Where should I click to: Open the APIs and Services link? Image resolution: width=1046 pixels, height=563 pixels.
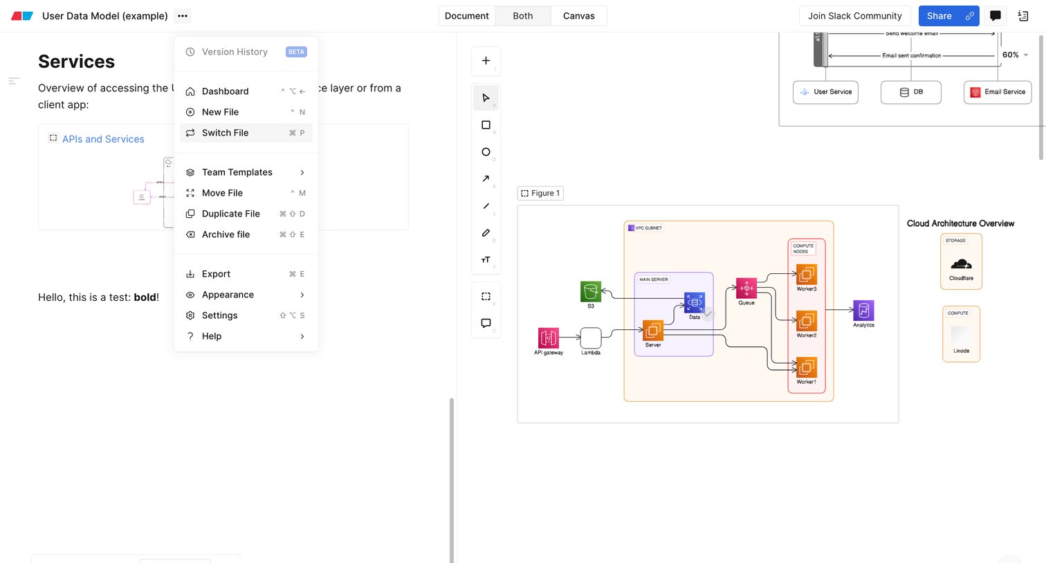(x=103, y=139)
